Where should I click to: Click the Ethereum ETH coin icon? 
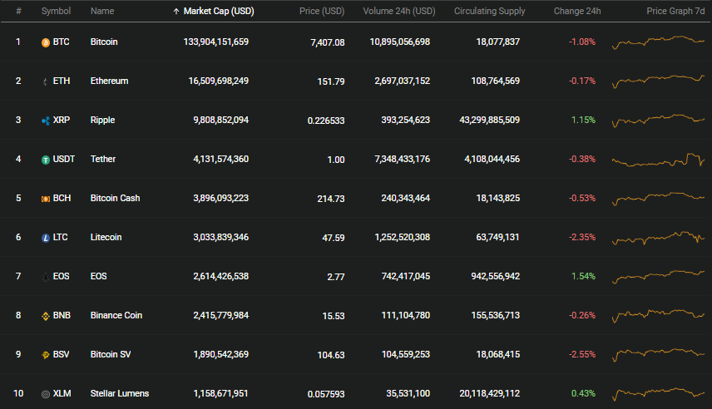tap(46, 81)
